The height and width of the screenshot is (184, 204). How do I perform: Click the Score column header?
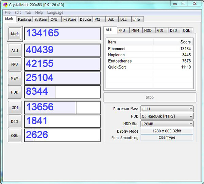(173, 42)
